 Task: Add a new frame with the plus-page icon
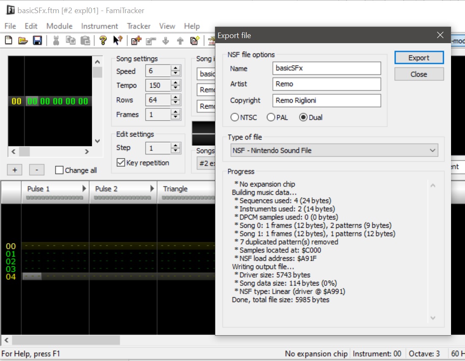(x=136, y=40)
